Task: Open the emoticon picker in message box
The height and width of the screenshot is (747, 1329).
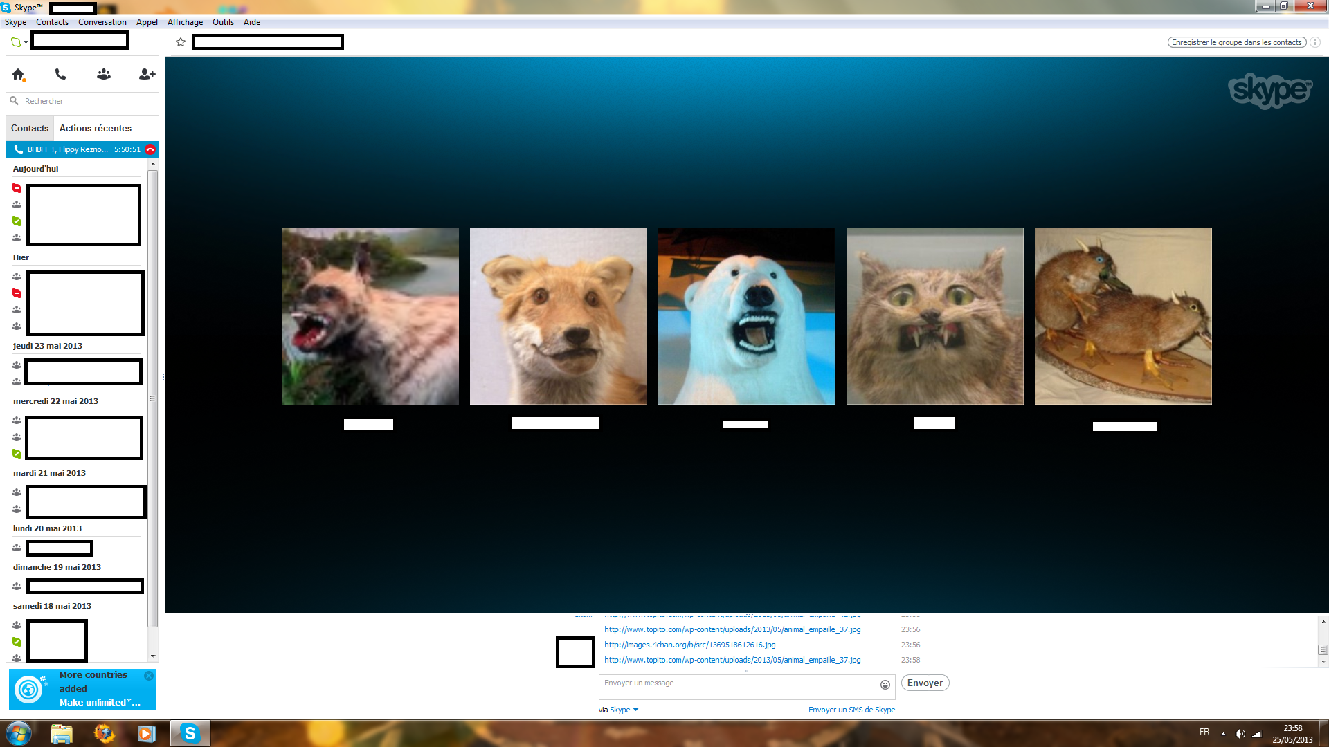Action: (x=885, y=685)
